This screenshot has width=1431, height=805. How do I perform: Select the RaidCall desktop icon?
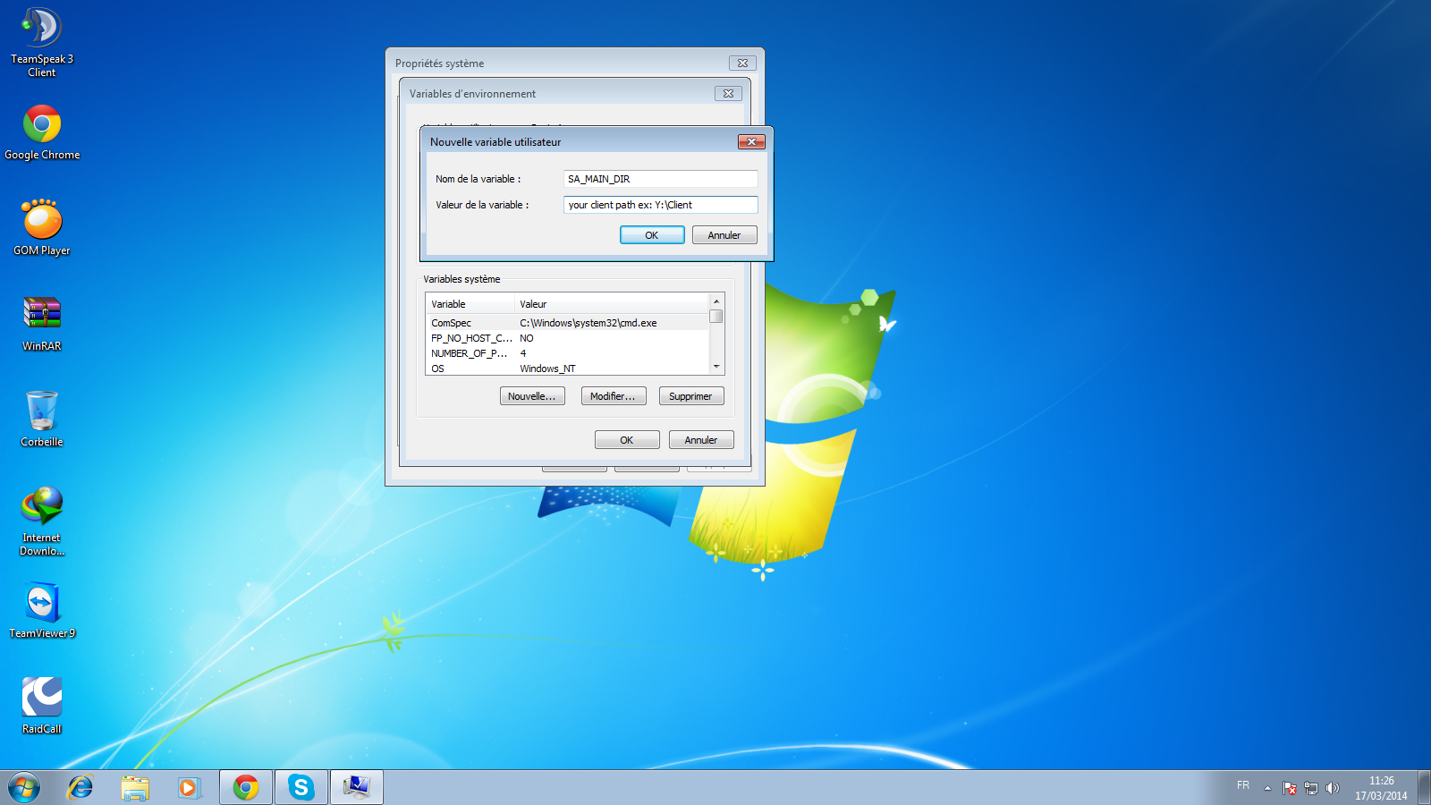point(42,706)
